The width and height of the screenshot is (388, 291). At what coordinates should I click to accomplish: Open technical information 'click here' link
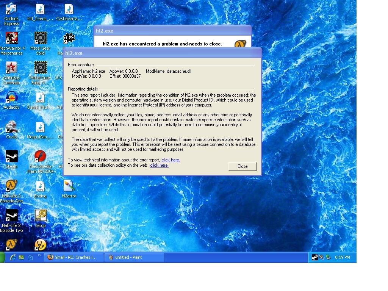point(171,160)
